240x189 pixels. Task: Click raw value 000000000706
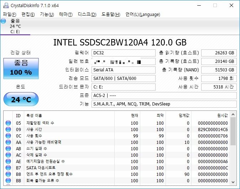(213, 136)
